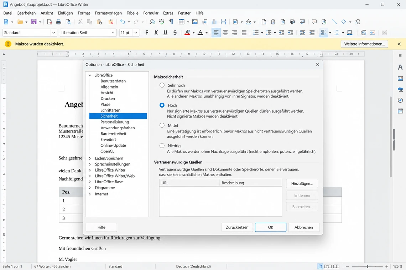
Task: Click the Insert Comment speech bubble icon
Action: pos(314,22)
